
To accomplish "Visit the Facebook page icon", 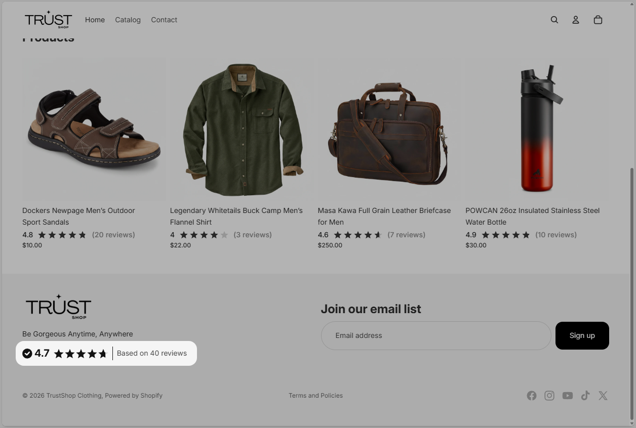I will click(532, 396).
